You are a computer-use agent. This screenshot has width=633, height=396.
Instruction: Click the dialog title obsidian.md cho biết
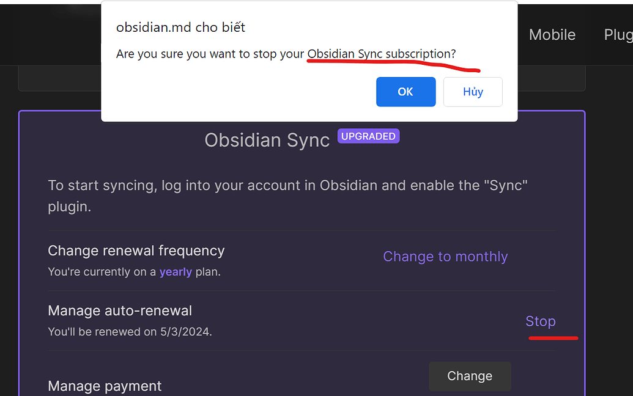tap(180, 27)
